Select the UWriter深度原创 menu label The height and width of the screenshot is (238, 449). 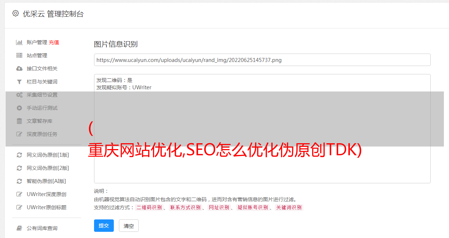point(46,194)
